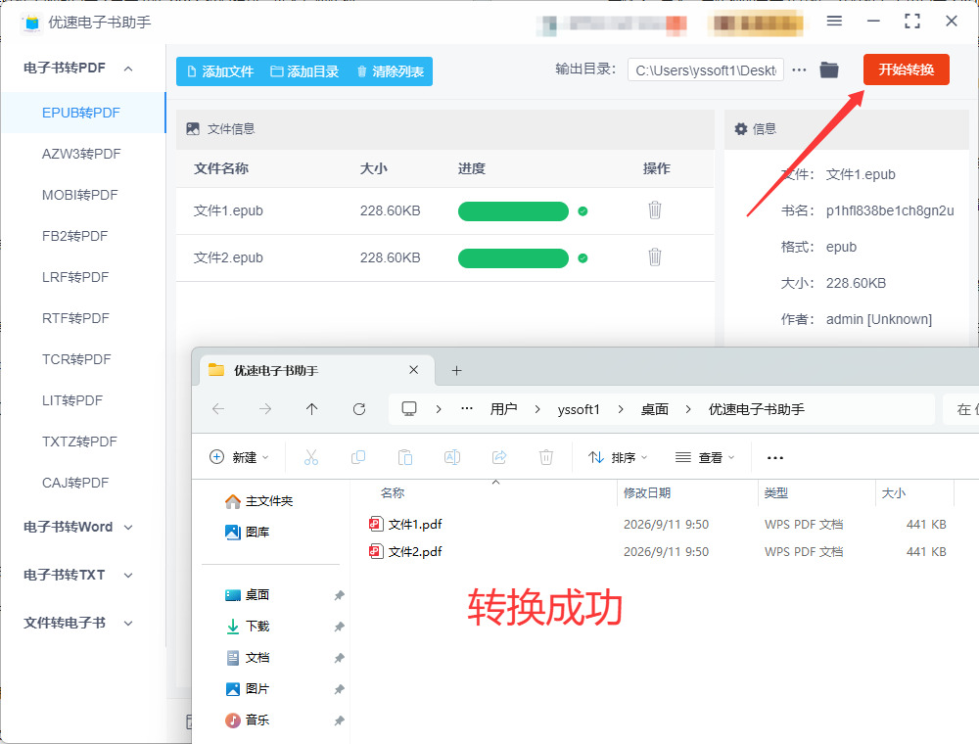
Task: Close the 优速电子书助手 Explorer tab
Action: pos(413,370)
